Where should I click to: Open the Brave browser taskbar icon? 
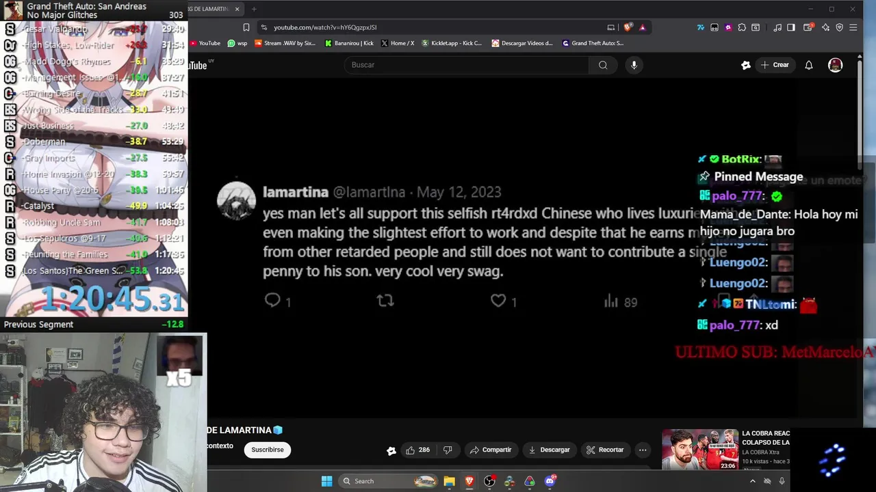[x=469, y=481]
